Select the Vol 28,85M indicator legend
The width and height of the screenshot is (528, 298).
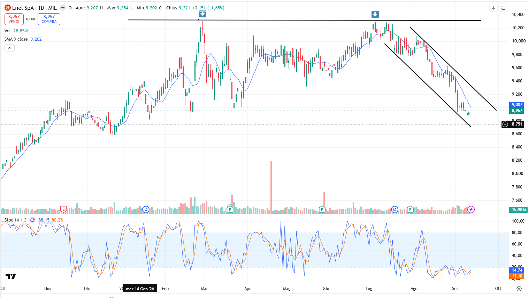click(x=16, y=31)
